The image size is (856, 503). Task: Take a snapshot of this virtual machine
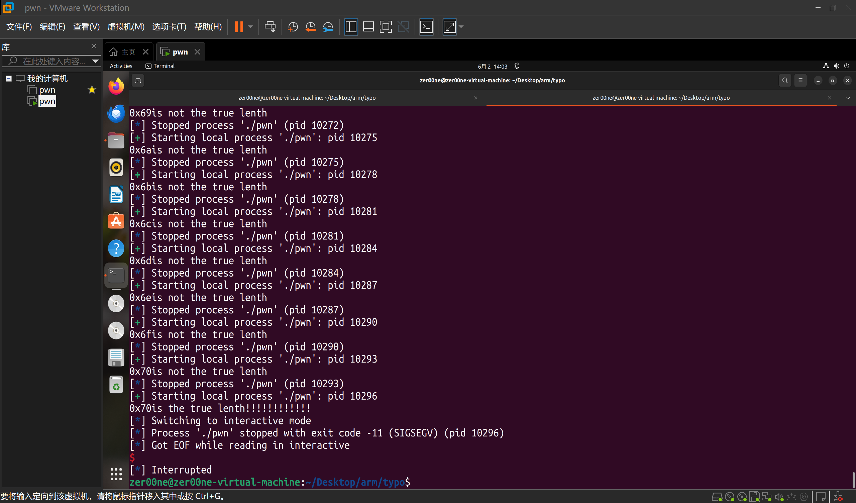pos(293,26)
